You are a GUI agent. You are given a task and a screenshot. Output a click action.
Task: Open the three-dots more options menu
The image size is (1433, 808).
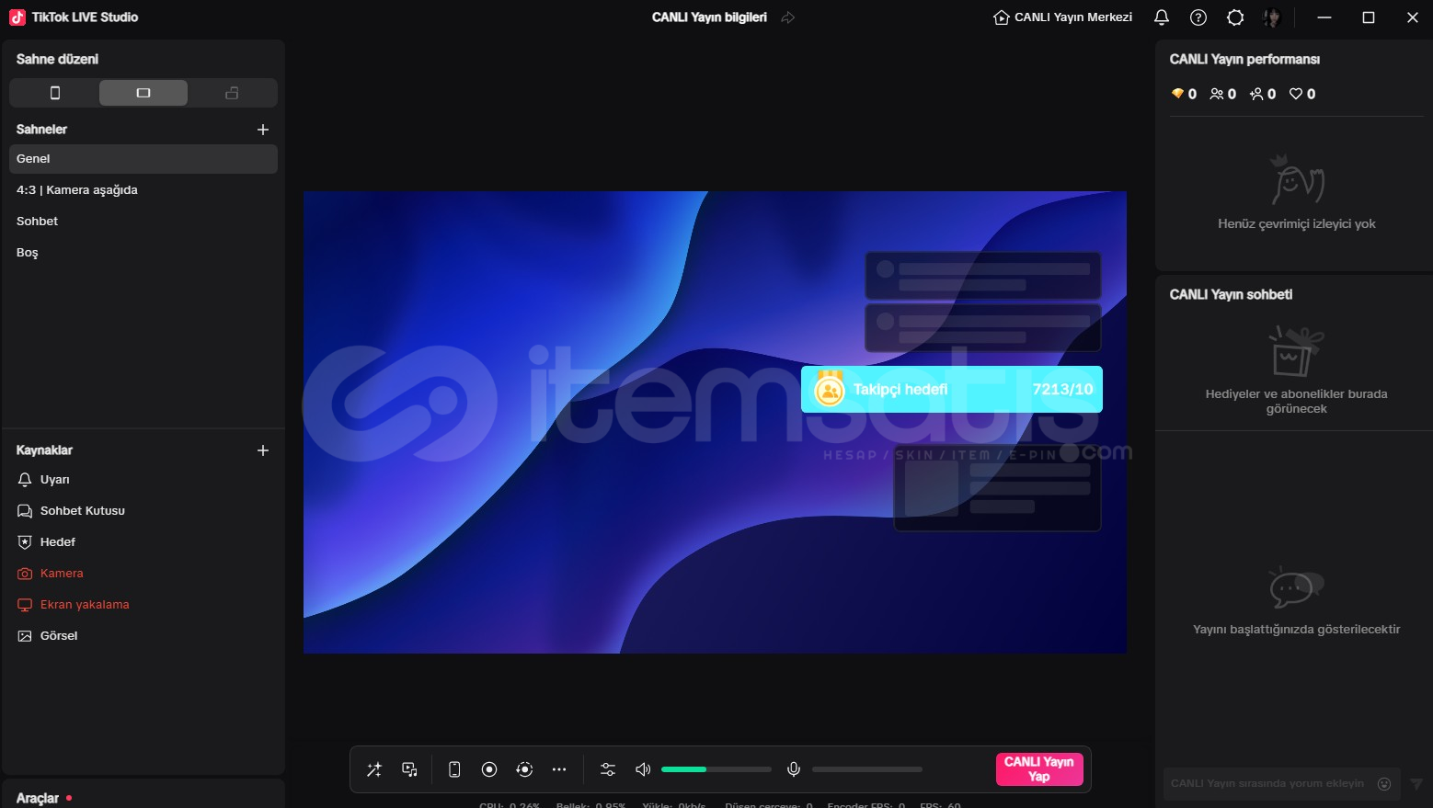pyautogui.click(x=559, y=769)
